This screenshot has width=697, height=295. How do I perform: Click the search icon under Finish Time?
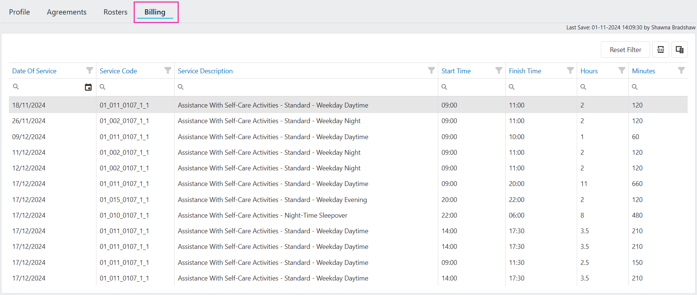click(x=512, y=87)
